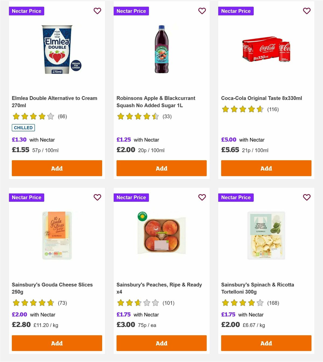Open Sainsbury's Spinach & Ricotta Tortelloni page
Screen dimensions: 323x362
257,288
